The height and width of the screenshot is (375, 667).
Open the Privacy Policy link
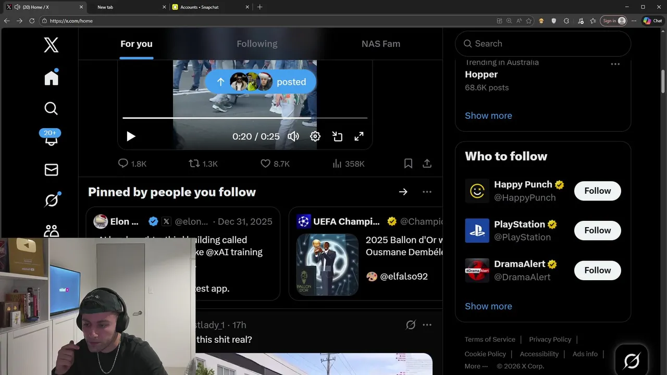(550, 339)
